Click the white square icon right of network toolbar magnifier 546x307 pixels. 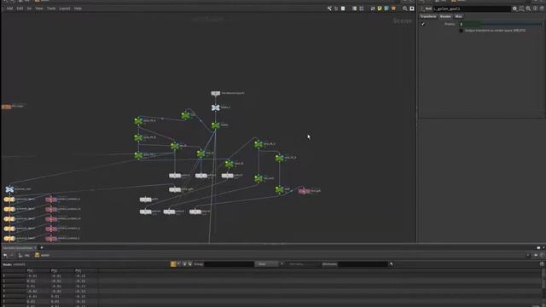412,9
